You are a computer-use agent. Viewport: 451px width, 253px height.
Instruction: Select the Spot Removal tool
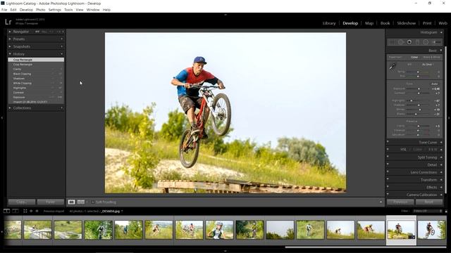(x=401, y=42)
